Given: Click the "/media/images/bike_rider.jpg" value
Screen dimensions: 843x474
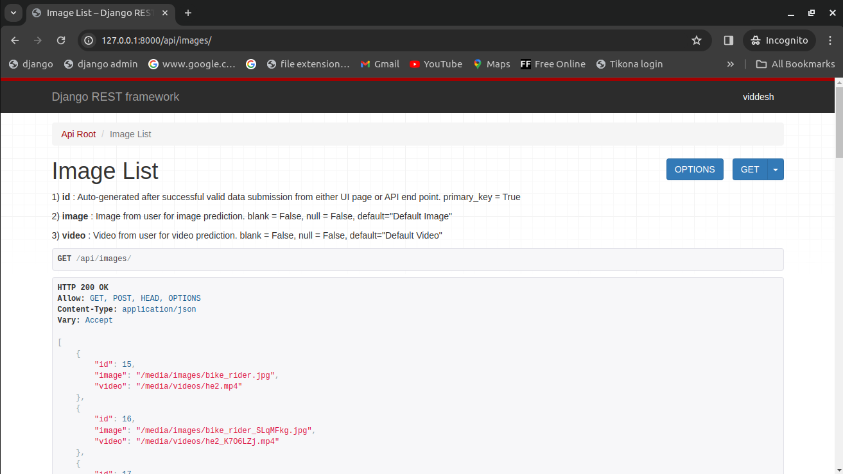Looking at the screenshot, I should tap(205, 375).
